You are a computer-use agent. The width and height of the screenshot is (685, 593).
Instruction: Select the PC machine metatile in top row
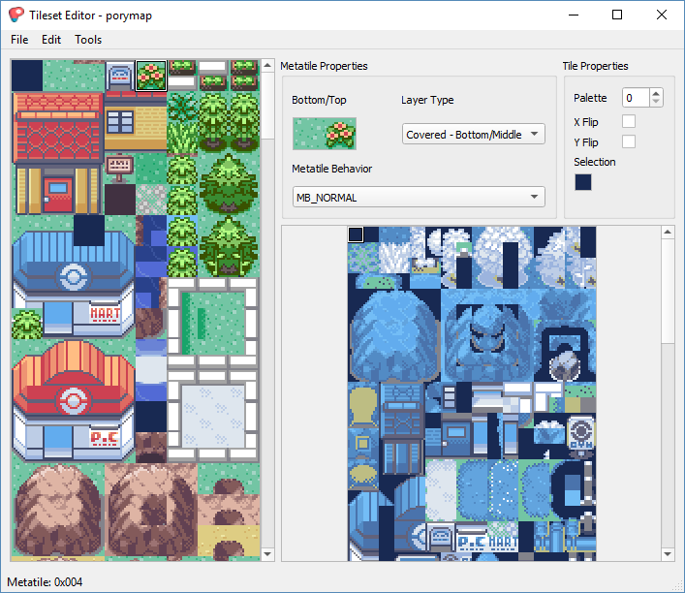point(120,76)
